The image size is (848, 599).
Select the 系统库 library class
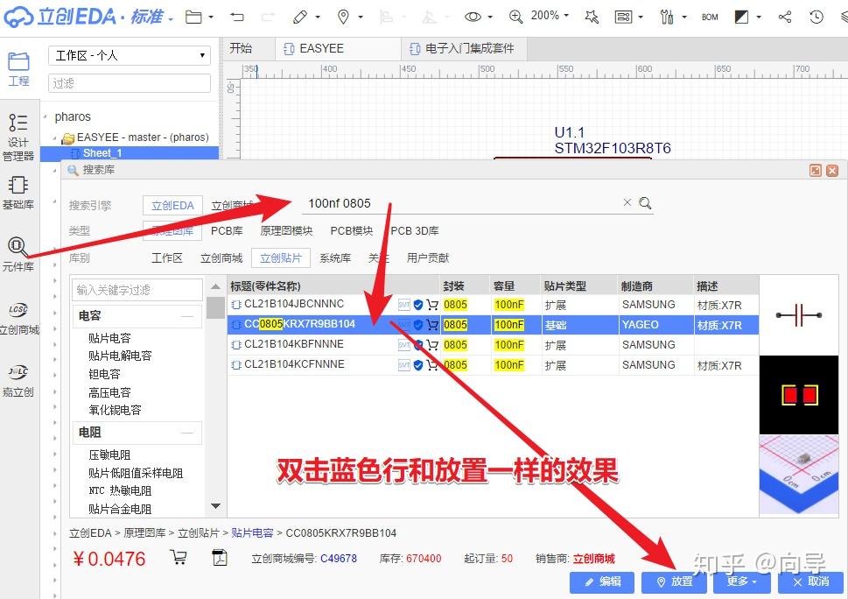tap(335, 258)
